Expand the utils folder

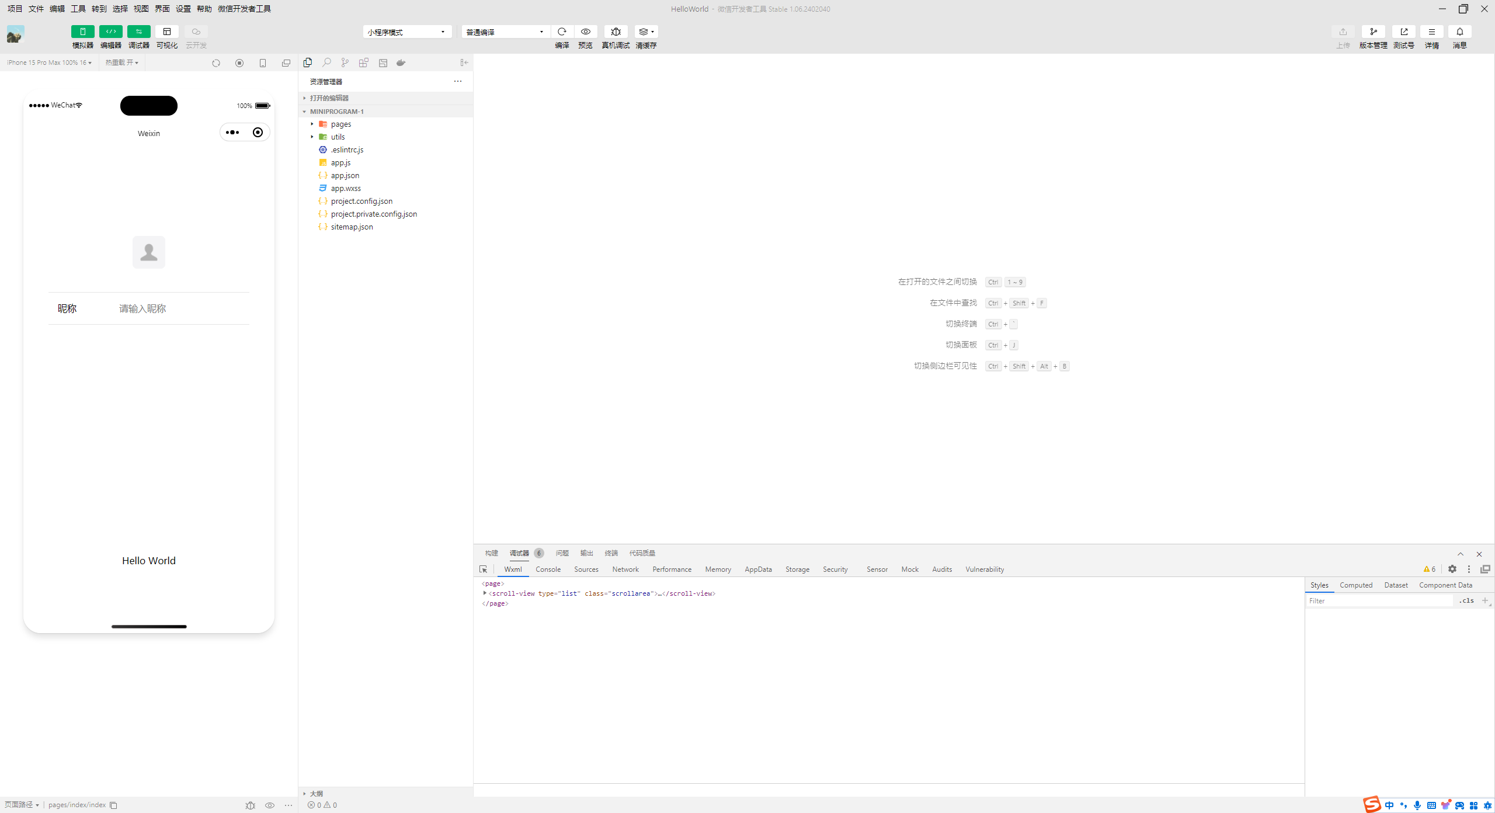pyautogui.click(x=385, y=137)
